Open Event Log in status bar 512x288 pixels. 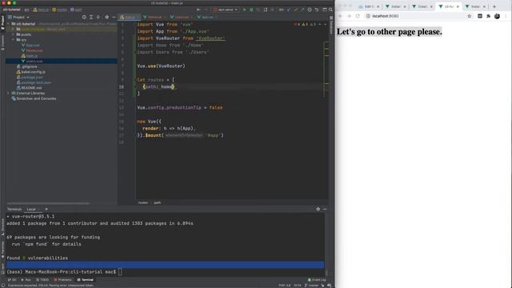pos(317,280)
